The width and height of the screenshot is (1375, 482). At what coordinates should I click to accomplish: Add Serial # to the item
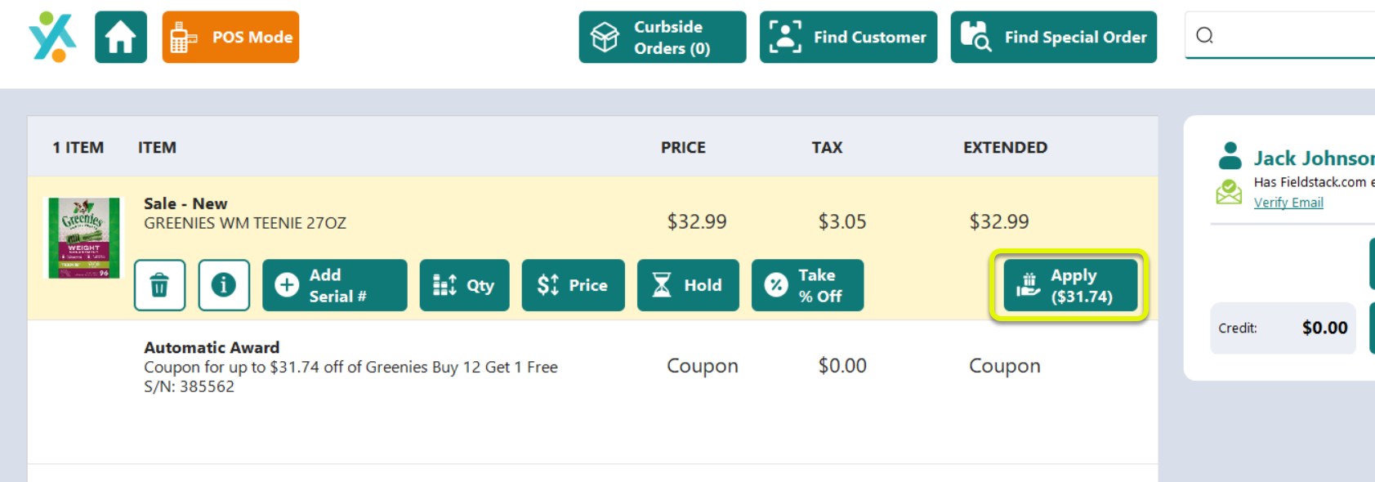335,285
